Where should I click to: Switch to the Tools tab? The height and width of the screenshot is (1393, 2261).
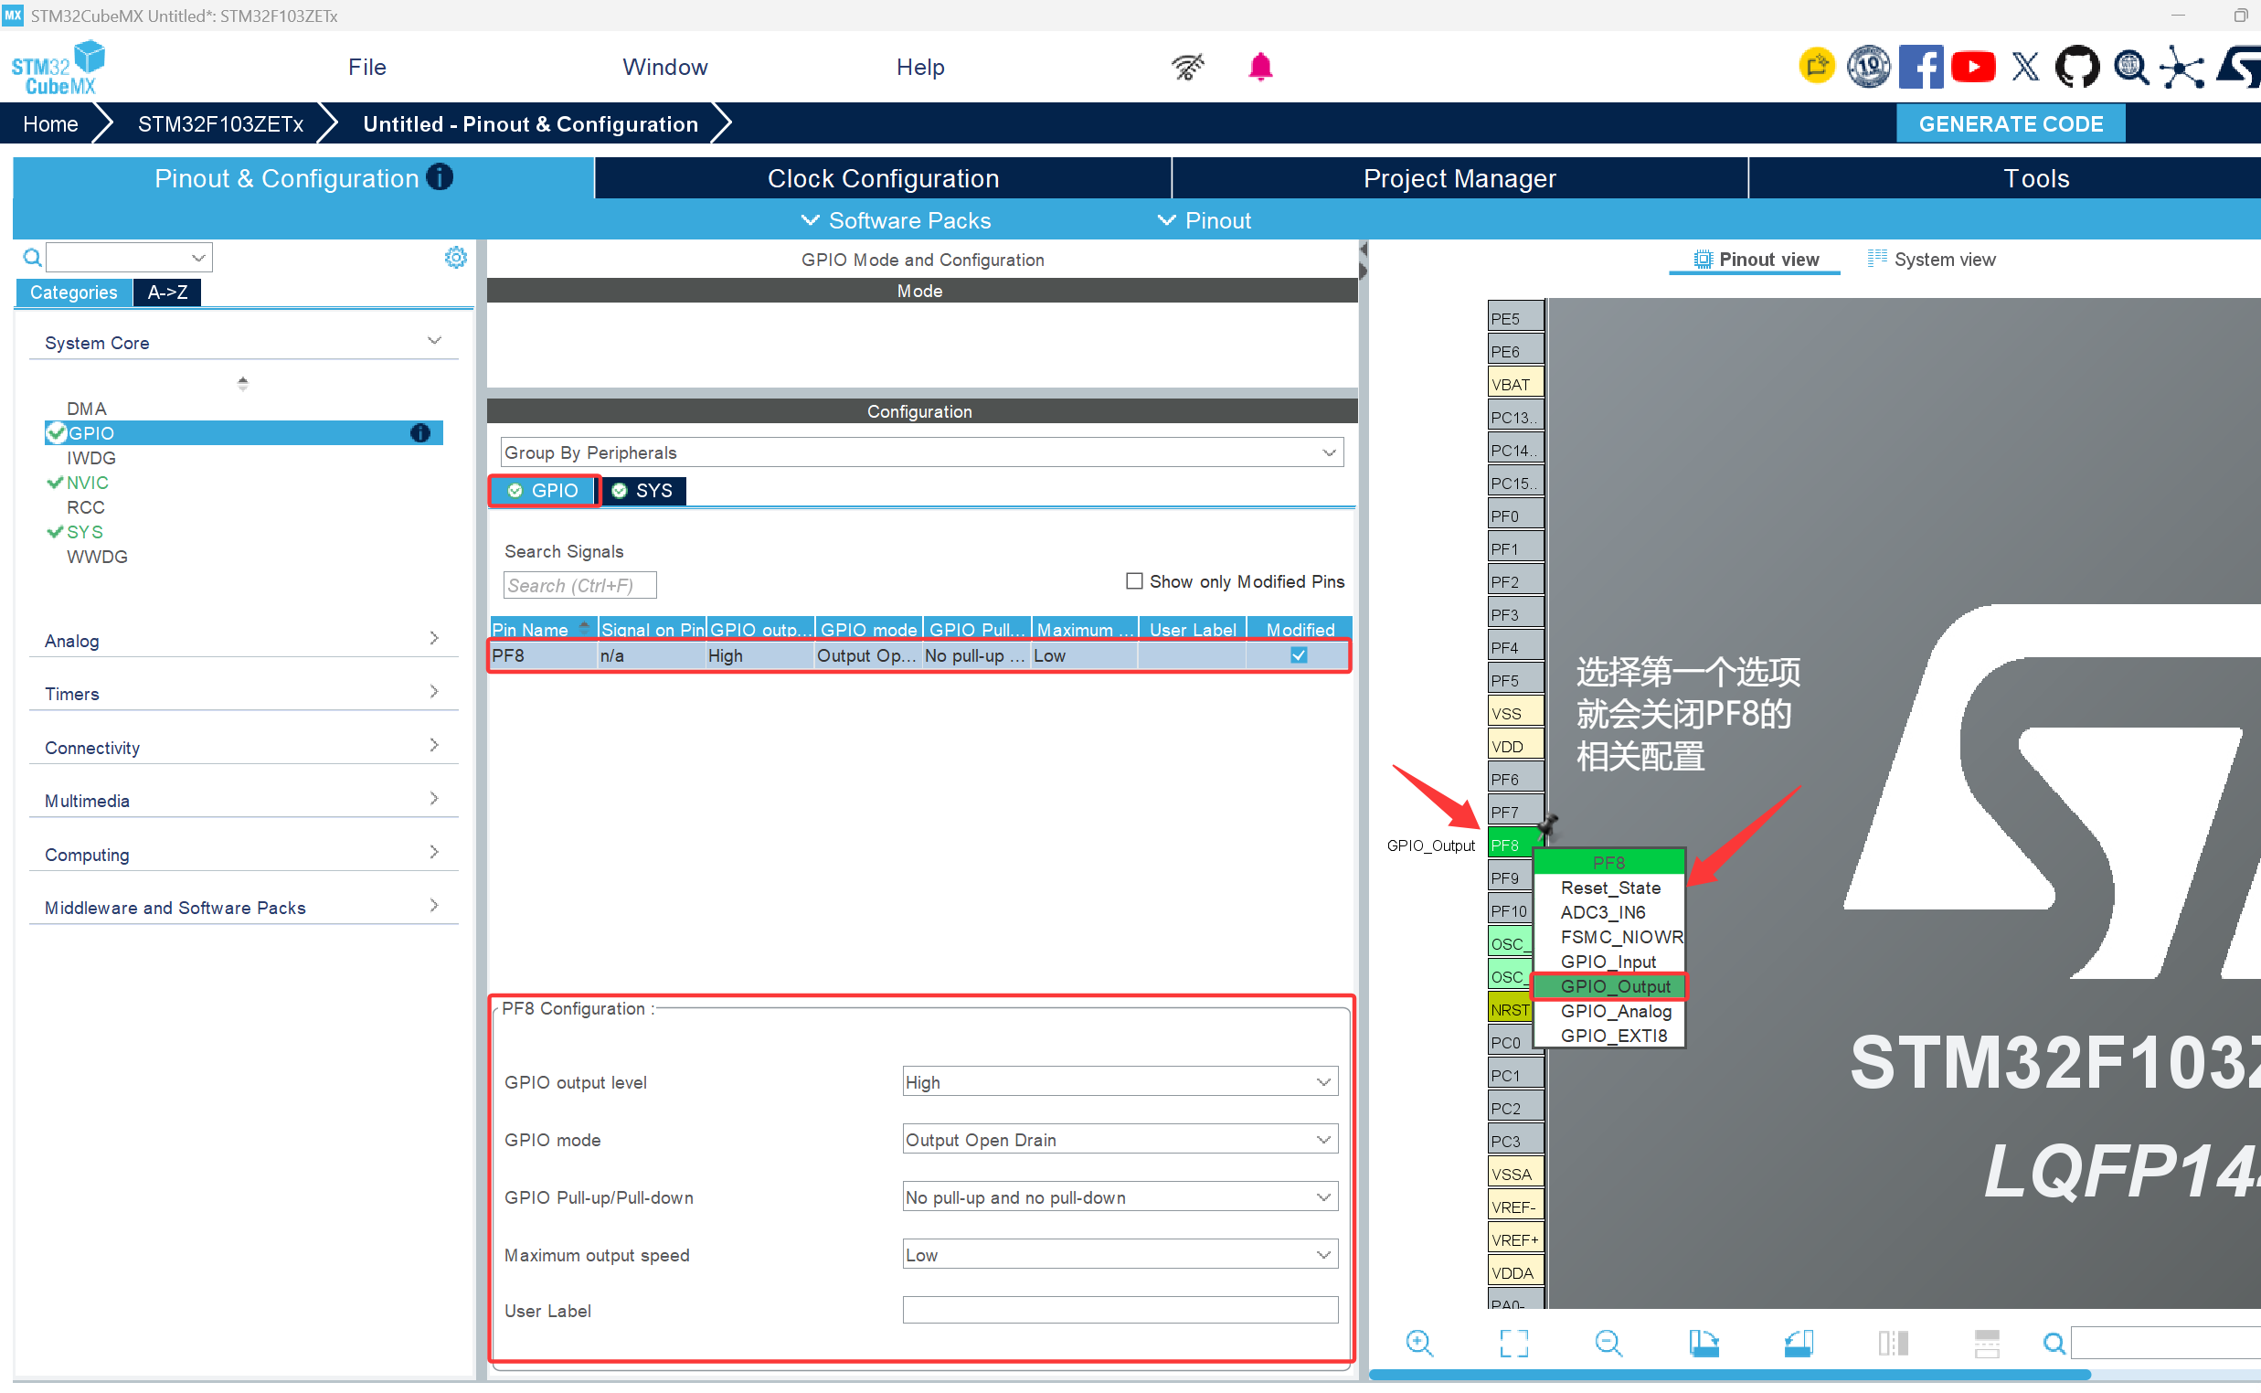(2004, 178)
